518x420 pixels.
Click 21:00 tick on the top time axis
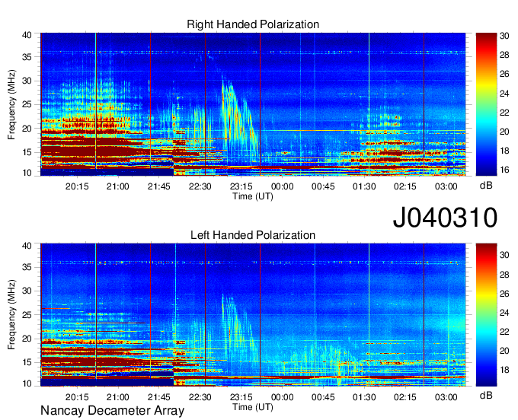click(x=118, y=186)
